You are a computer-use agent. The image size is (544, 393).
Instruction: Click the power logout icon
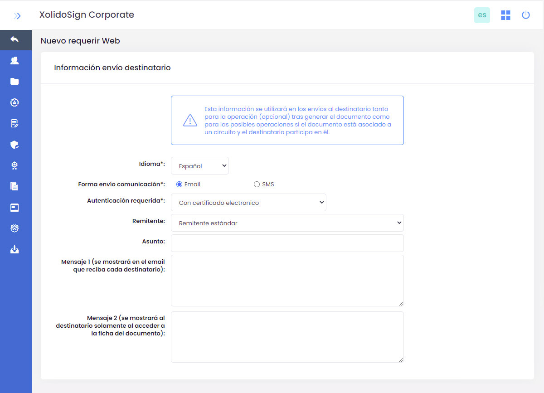coord(526,15)
